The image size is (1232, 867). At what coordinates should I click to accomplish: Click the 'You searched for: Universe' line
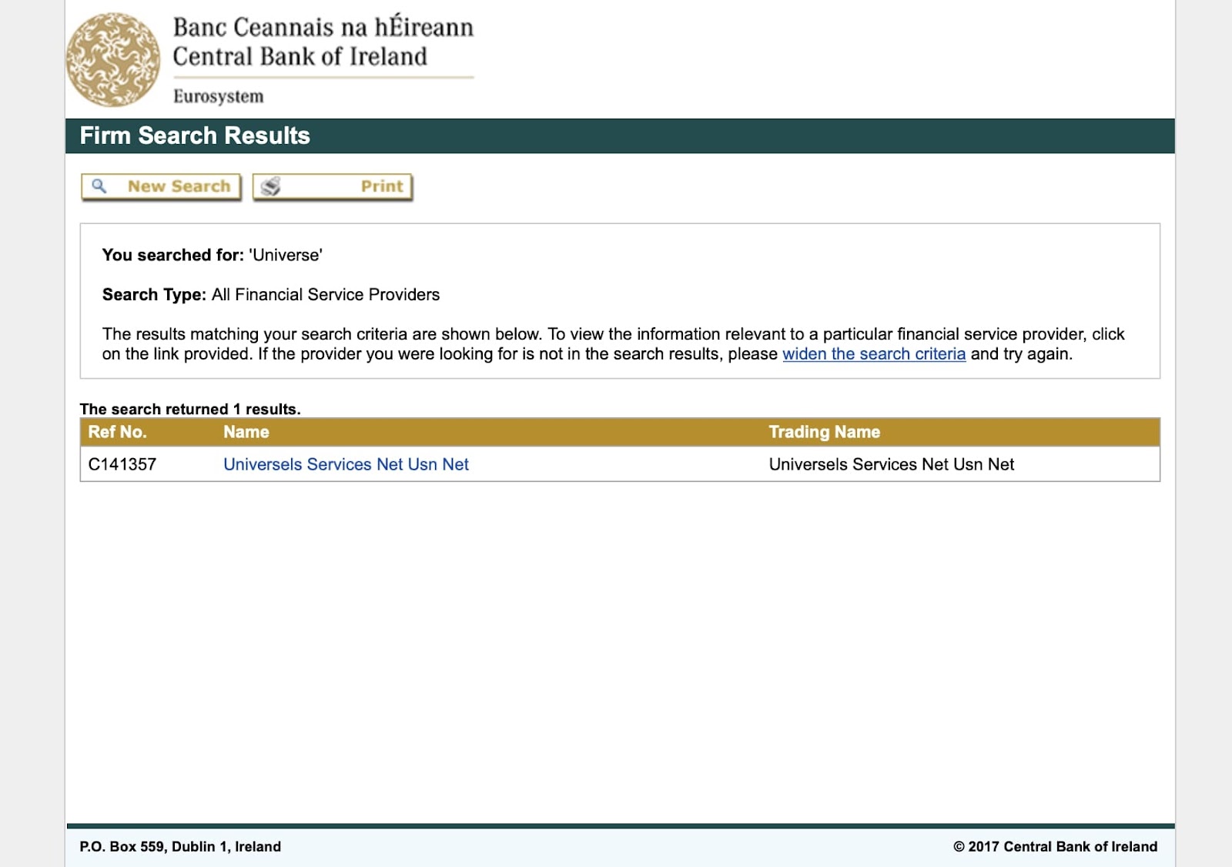tap(213, 255)
